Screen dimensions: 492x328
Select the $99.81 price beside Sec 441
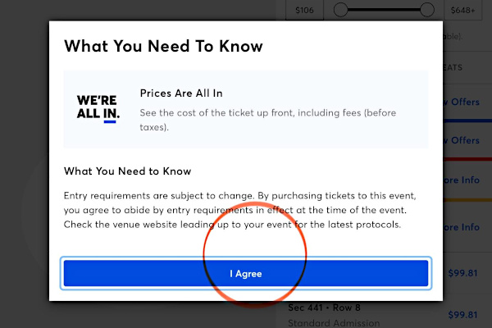[x=462, y=315]
